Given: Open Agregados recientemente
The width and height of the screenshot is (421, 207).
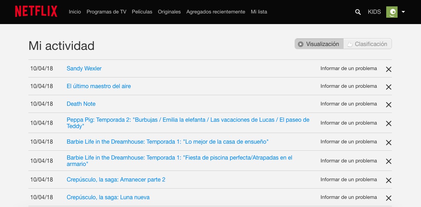Looking at the screenshot, I should (x=215, y=12).
